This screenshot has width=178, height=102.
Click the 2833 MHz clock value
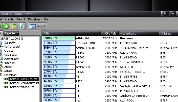pos(110,38)
